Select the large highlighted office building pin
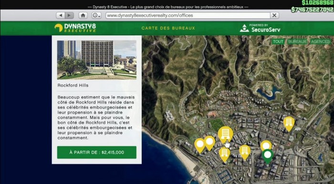The height and width of the screenshot is (184, 334). 225,135
